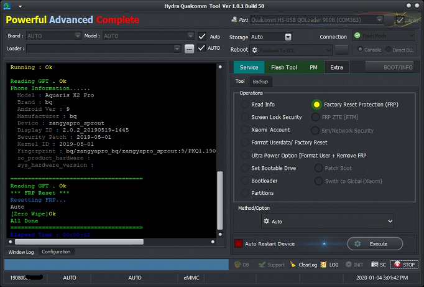
Task: Uncheck the Auto brand/model checkbox
Action: pyautogui.click(x=201, y=36)
